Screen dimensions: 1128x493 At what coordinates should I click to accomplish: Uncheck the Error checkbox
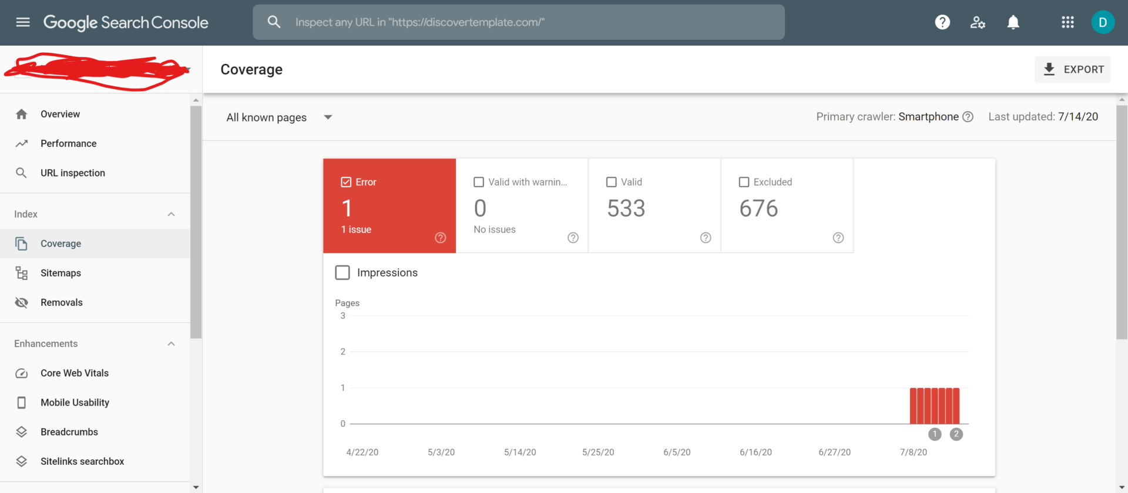click(x=346, y=182)
